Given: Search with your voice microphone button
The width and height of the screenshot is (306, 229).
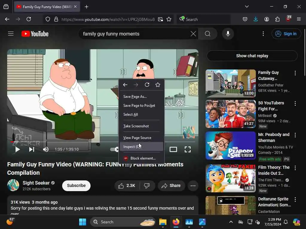Looking at the screenshot, I should 228,34.
